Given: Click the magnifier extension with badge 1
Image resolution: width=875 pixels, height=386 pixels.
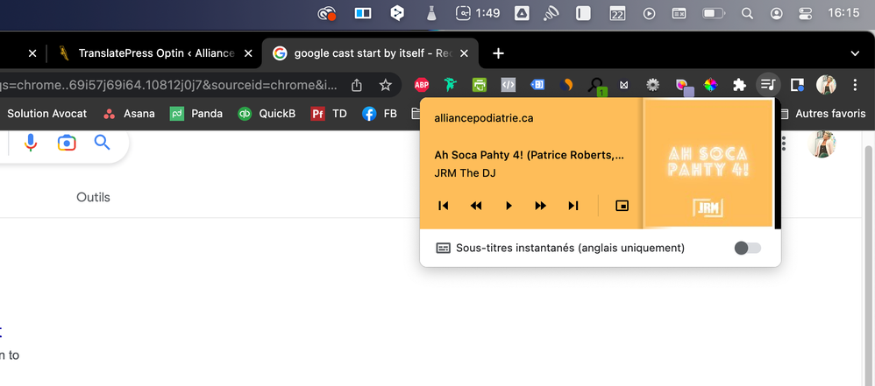Looking at the screenshot, I should [x=596, y=85].
